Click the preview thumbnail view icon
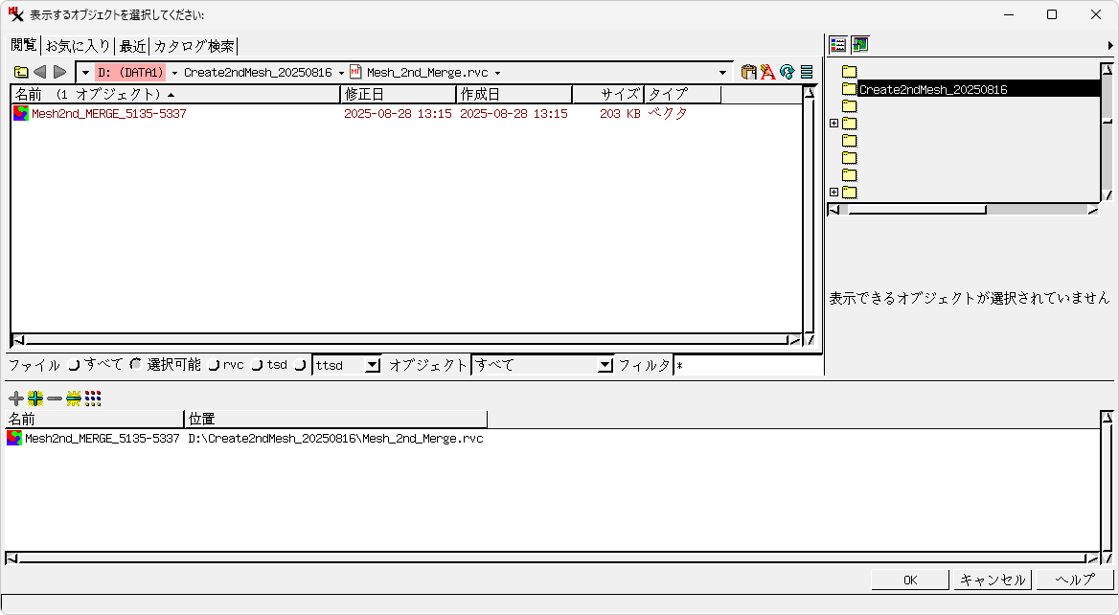The image size is (1119, 615). pos(859,44)
